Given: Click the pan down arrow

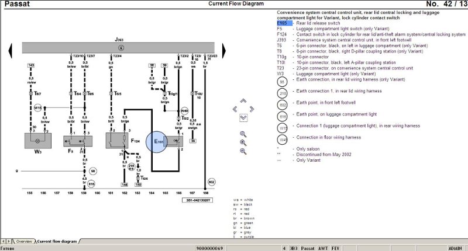Looking at the screenshot, I should 243,118.
